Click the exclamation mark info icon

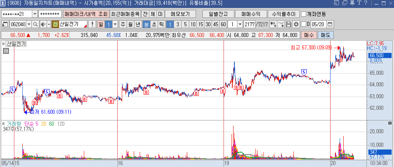click(x=92, y=24)
